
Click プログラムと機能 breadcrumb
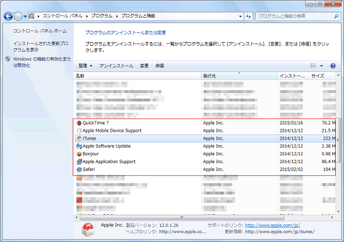[x=138, y=16]
